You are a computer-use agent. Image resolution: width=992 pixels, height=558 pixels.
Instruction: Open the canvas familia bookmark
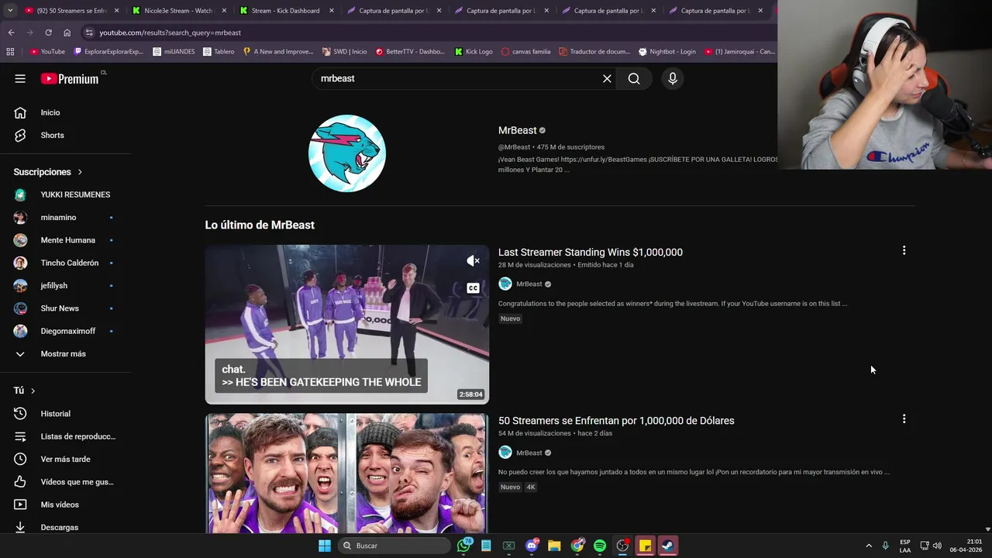pos(525,52)
